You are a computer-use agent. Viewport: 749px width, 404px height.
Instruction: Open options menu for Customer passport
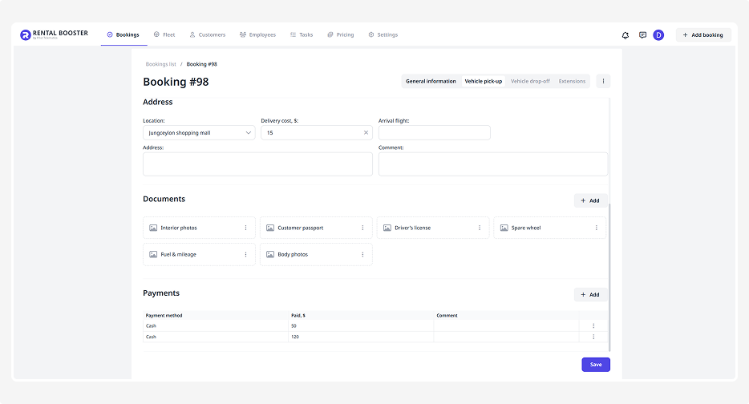(362, 228)
